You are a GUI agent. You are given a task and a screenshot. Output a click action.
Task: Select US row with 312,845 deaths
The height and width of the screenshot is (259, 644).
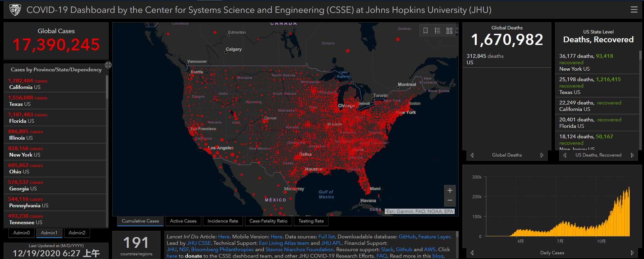[507, 59]
